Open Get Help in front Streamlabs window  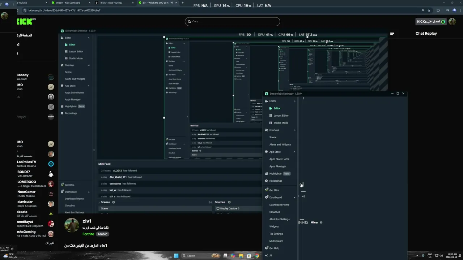[272, 248]
